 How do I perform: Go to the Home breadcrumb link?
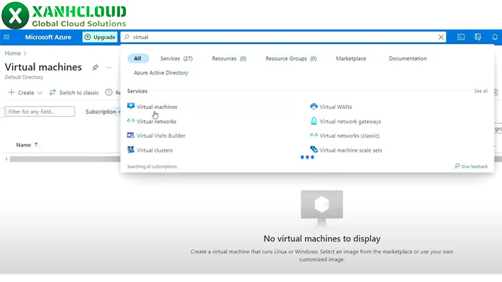point(13,53)
